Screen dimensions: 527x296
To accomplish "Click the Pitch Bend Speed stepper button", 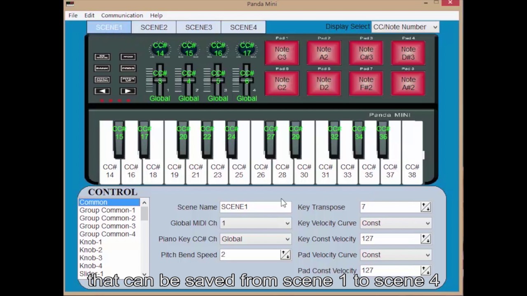I will click(x=285, y=255).
